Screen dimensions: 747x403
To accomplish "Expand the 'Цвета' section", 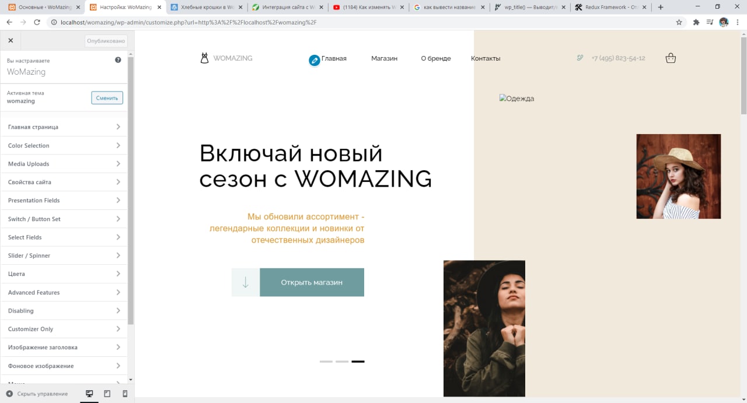I will (x=64, y=274).
